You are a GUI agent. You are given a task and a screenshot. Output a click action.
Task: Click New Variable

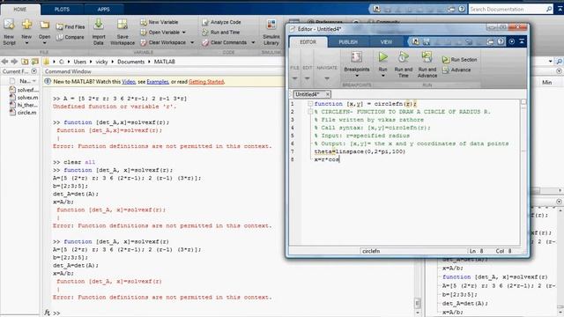[159, 22]
